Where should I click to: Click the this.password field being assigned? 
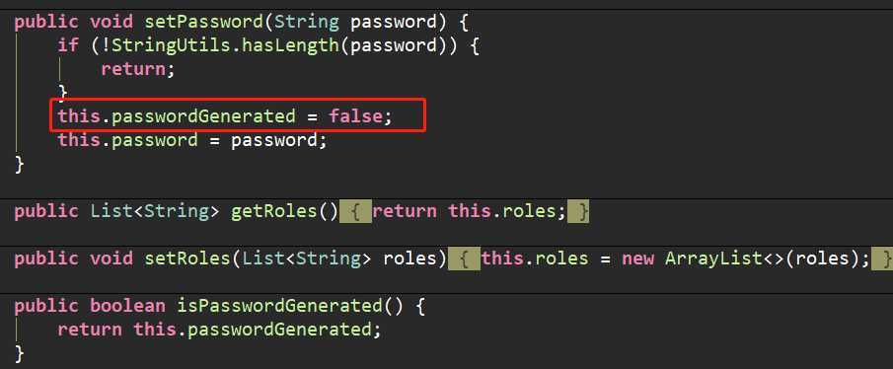[127, 140]
